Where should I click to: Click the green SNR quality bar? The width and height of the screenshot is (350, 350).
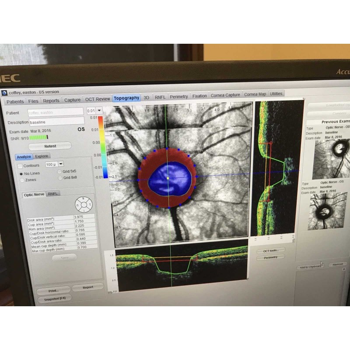39,137
